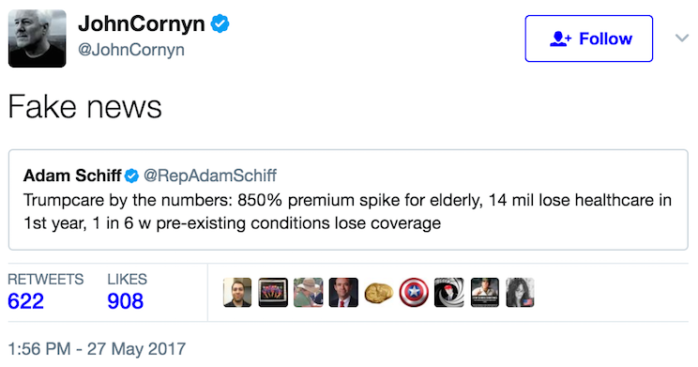Open the liker avatar with hat-wearing person

308,293
